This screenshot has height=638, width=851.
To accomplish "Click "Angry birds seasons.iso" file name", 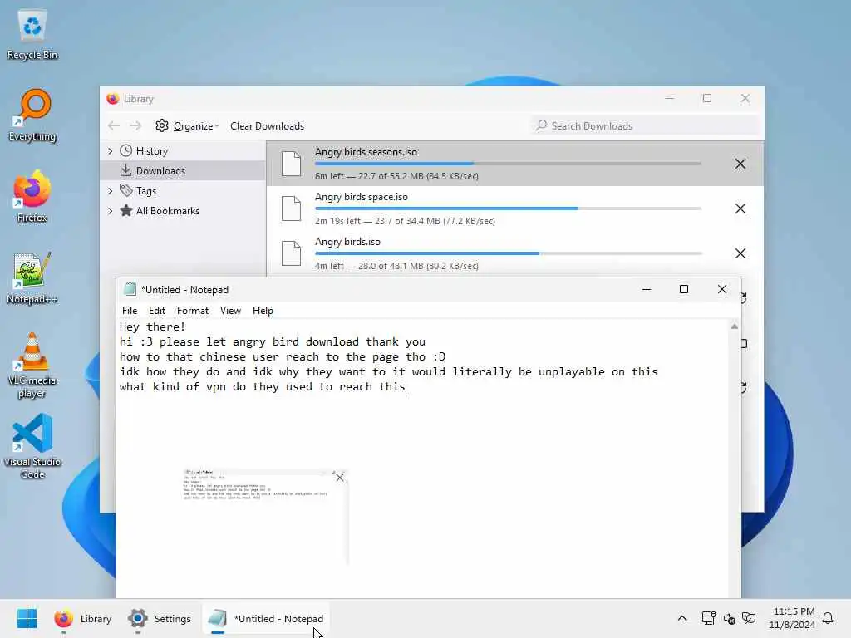I will [366, 152].
